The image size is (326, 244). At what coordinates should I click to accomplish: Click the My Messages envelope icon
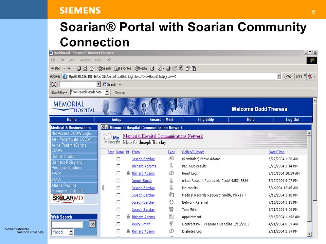coord(108,137)
